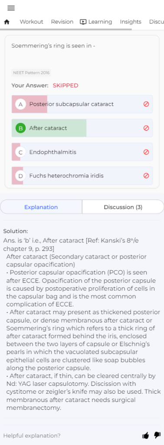
Task: Go to the home icon
Action: [7, 22]
